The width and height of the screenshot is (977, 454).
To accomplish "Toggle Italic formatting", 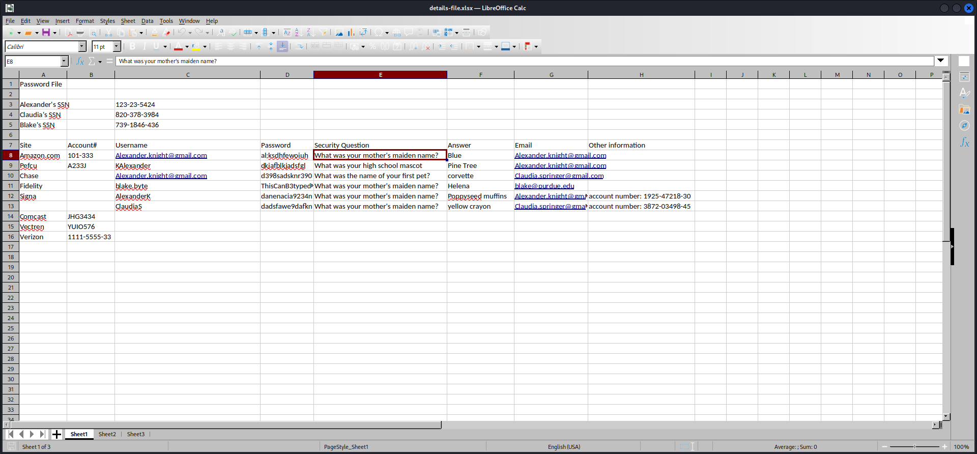I will [145, 47].
